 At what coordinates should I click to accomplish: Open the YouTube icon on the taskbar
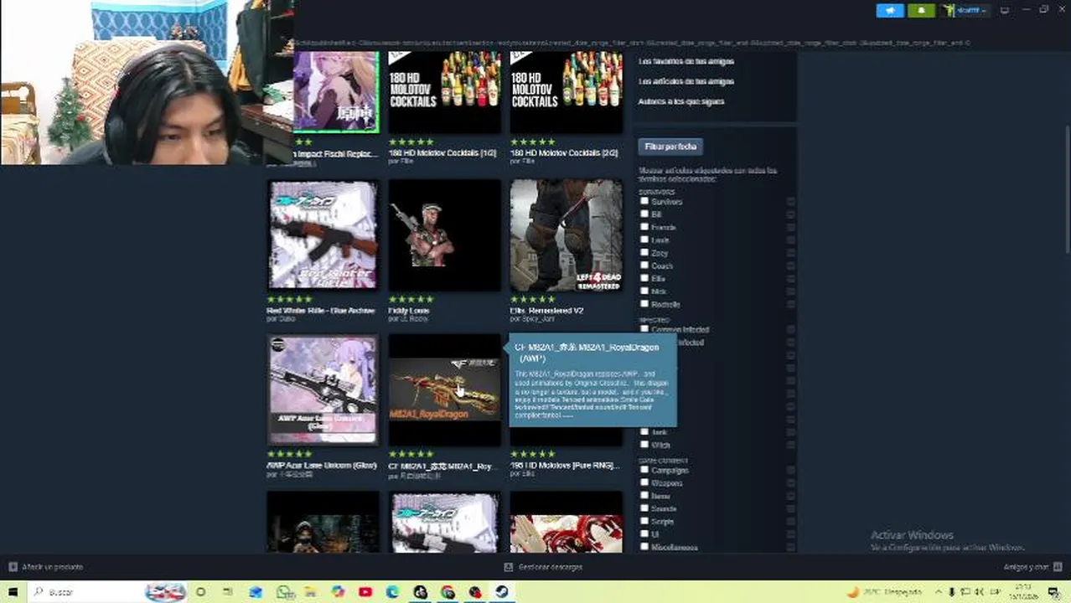click(365, 592)
